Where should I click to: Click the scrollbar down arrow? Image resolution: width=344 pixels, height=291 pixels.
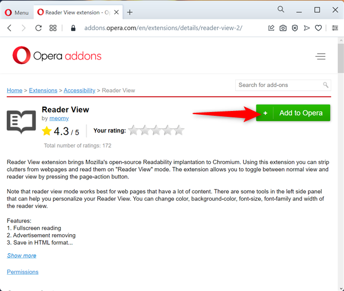(341, 288)
